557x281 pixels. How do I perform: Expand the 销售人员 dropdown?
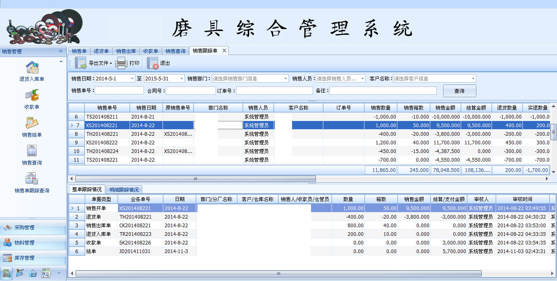click(362, 78)
